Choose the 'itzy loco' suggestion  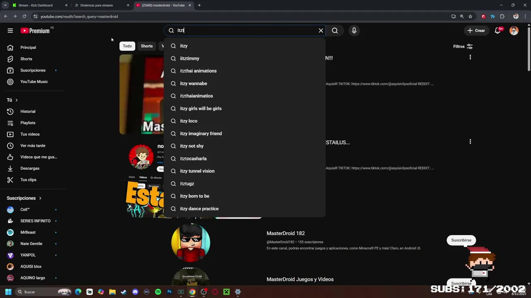[245, 121]
